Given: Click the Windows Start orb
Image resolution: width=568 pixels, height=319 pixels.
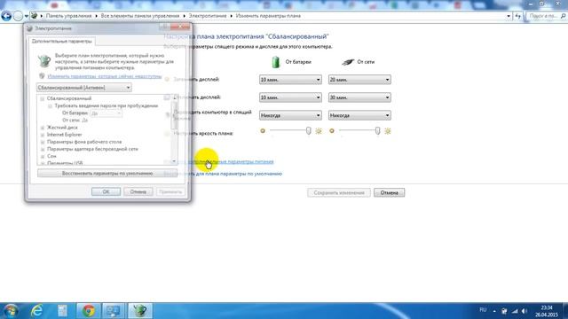Looking at the screenshot, I should click(x=10, y=311).
